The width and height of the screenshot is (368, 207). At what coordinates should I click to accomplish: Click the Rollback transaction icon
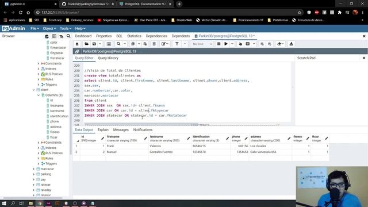(270, 44)
